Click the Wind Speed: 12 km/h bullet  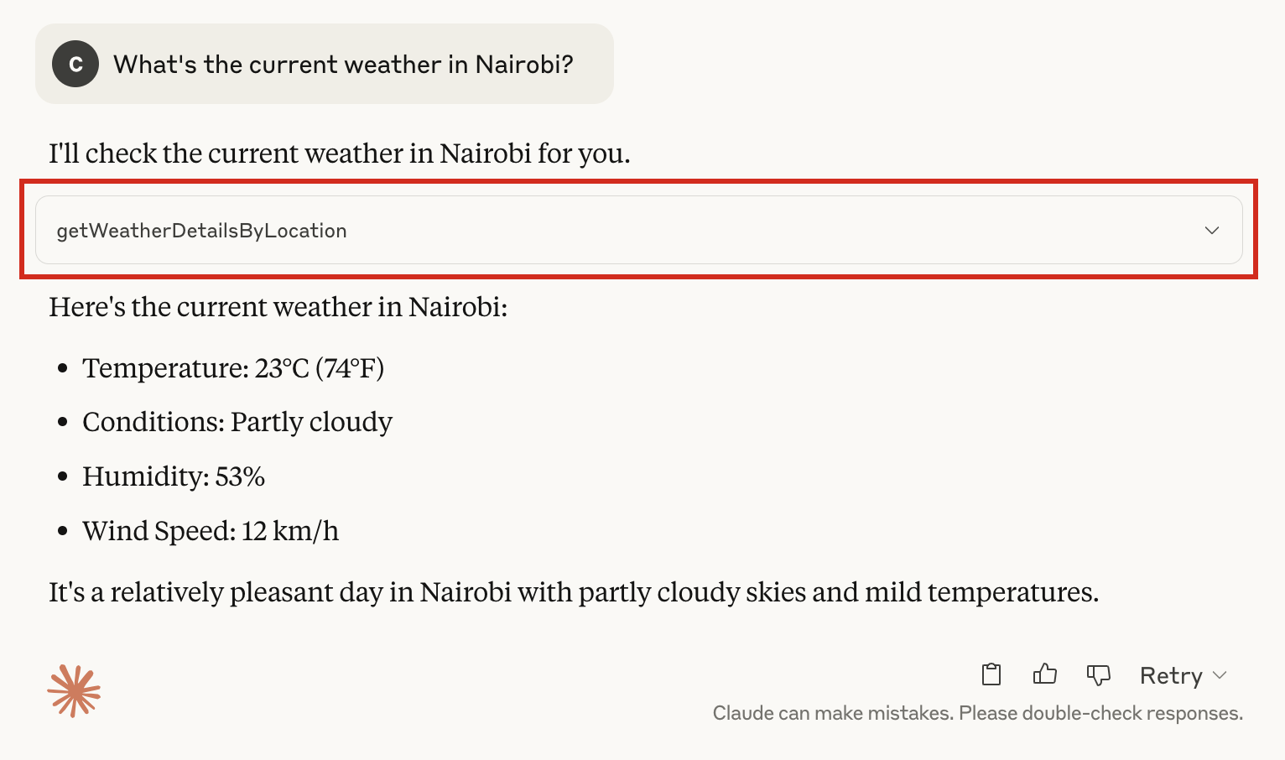coord(211,531)
